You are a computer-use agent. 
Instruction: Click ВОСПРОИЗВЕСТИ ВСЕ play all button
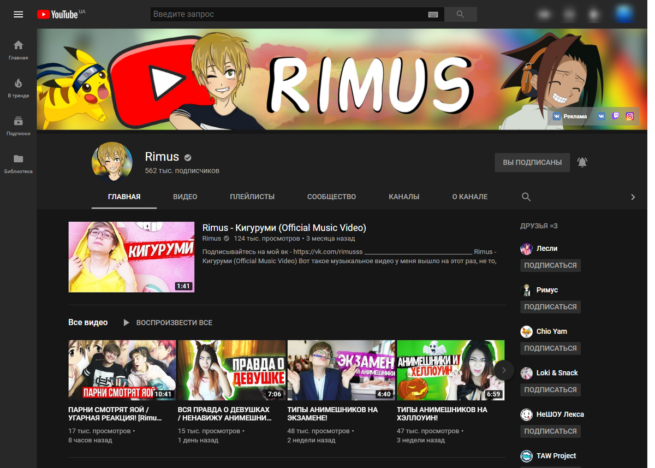[x=168, y=323]
